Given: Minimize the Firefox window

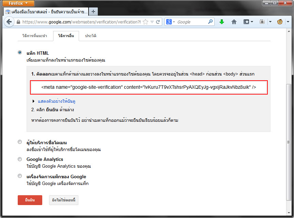Looking at the screenshot, I should 266,3.
